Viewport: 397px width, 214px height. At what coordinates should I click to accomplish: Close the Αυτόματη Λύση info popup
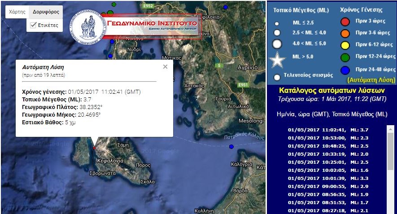click(x=165, y=67)
